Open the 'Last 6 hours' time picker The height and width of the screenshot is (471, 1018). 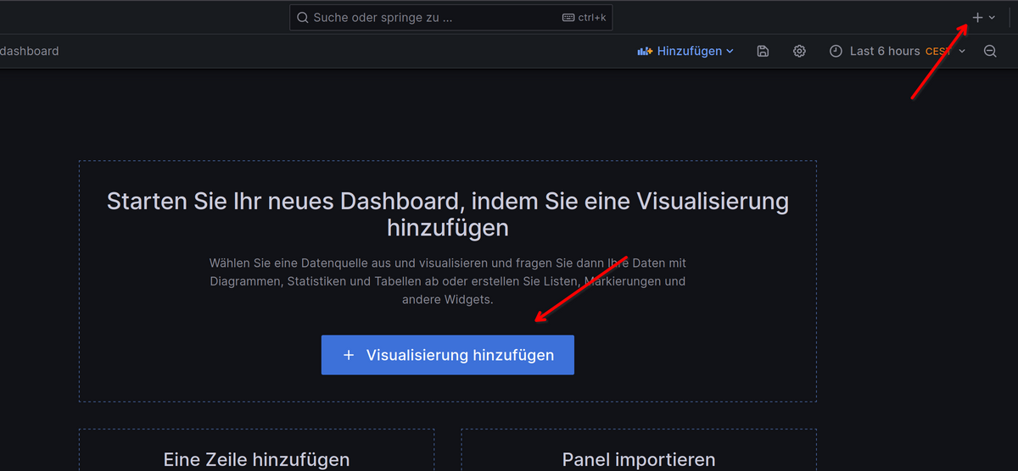[898, 51]
